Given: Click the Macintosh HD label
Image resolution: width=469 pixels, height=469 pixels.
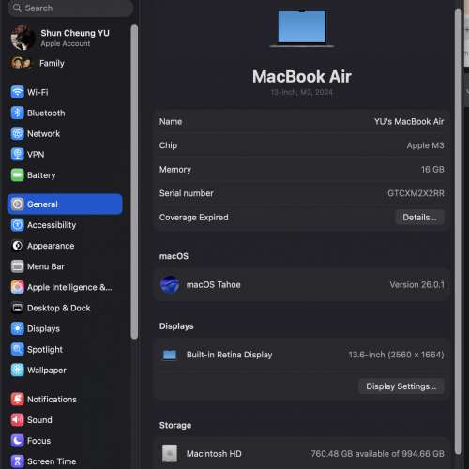Looking at the screenshot, I should pyautogui.click(x=214, y=454).
